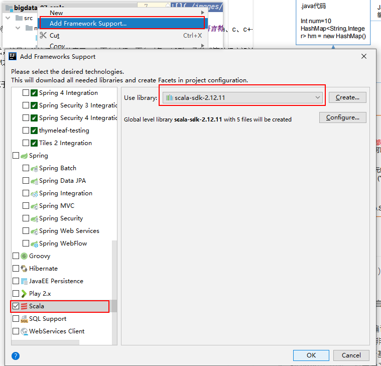
Task: Enable the Spring WebFlow checkbox
Action: (26, 243)
